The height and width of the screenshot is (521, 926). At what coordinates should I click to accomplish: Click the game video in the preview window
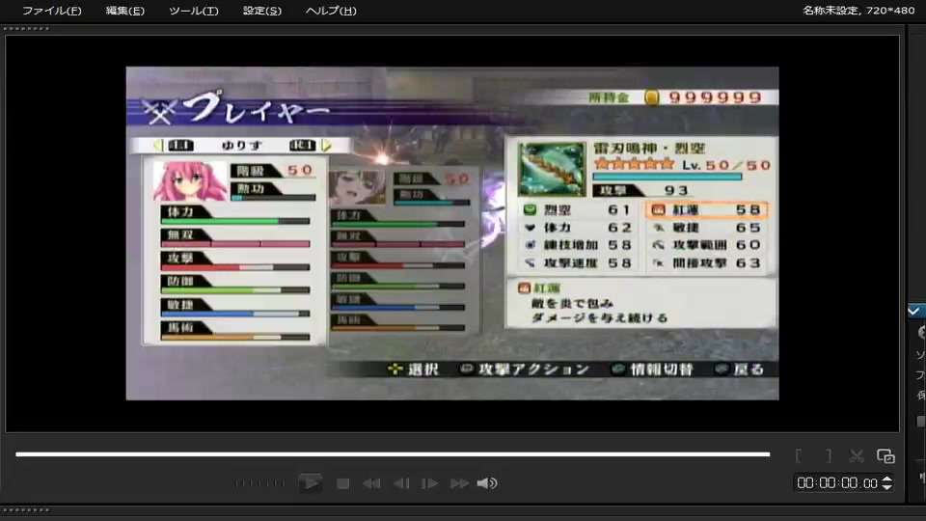[452, 233]
